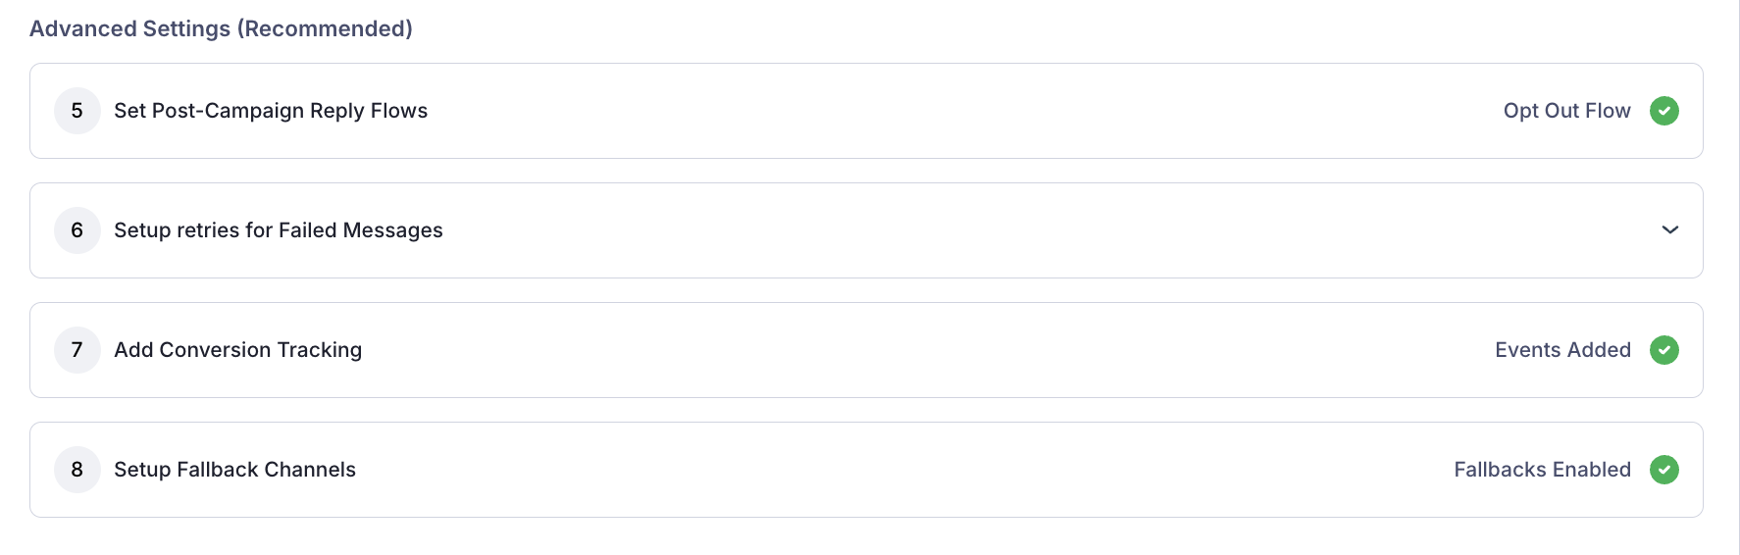Click the Opt Out Flow status label

point(1566,111)
